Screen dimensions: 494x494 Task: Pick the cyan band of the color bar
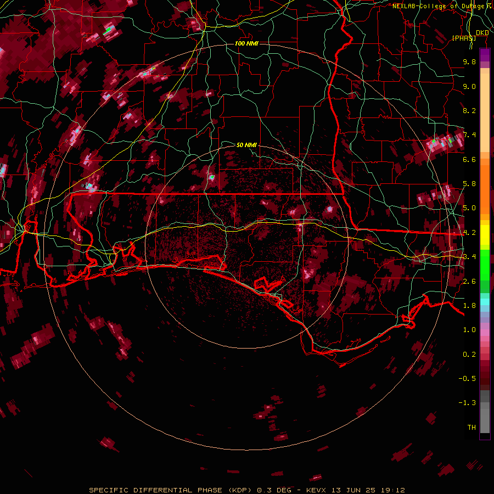coord(485,302)
